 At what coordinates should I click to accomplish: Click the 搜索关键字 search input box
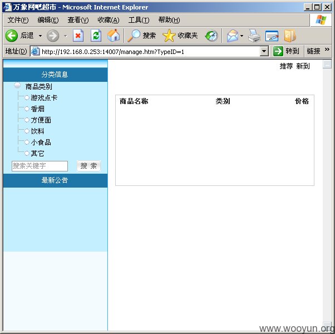[40, 166]
